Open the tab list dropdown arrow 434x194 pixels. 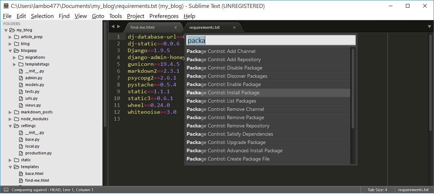click(x=429, y=27)
